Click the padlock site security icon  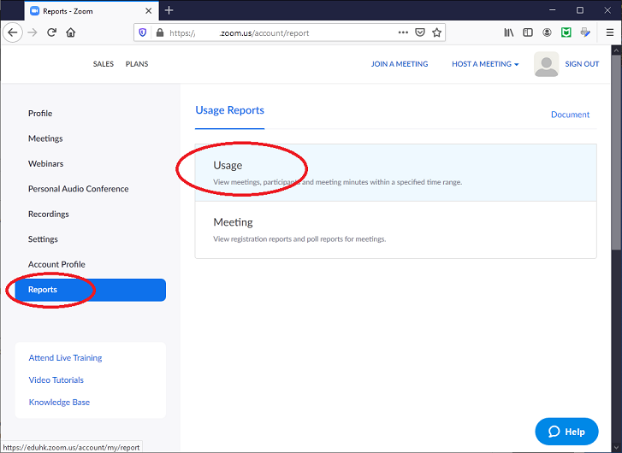pos(160,32)
